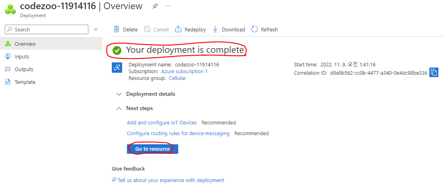This screenshot has height=188, width=444.
Task: Open the Cellular resource group link
Action: pyautogui.click(x=177, y=78)
